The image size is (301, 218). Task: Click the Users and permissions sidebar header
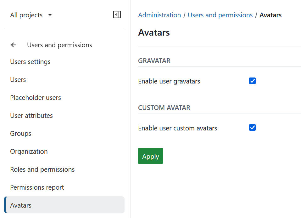(59, 45)
